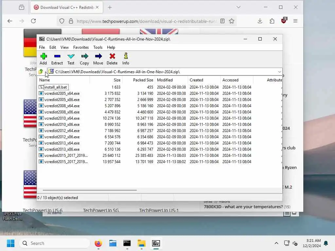Open the yellow File Explorer taskbar icon

click(x=141, y=243)
